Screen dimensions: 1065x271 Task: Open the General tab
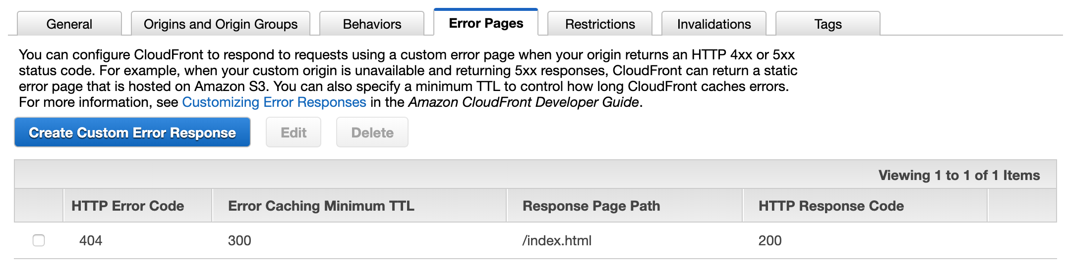[x=69, y=24]
